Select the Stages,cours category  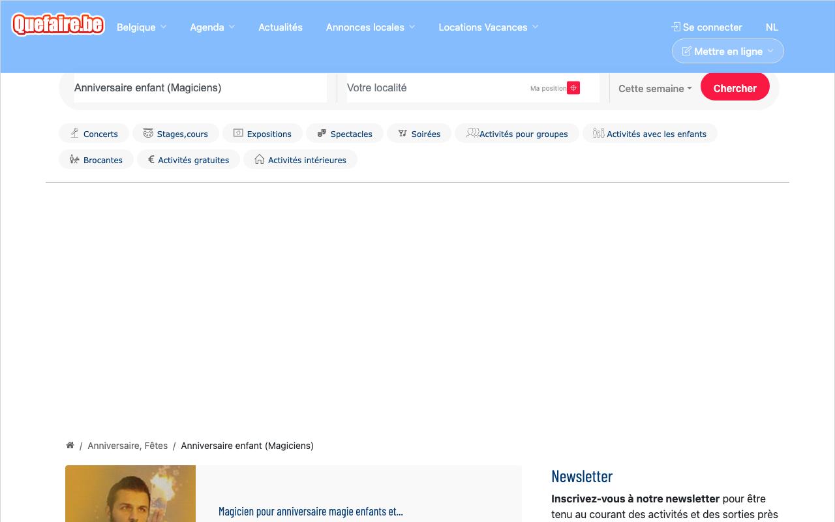click(x=175, y=133)
